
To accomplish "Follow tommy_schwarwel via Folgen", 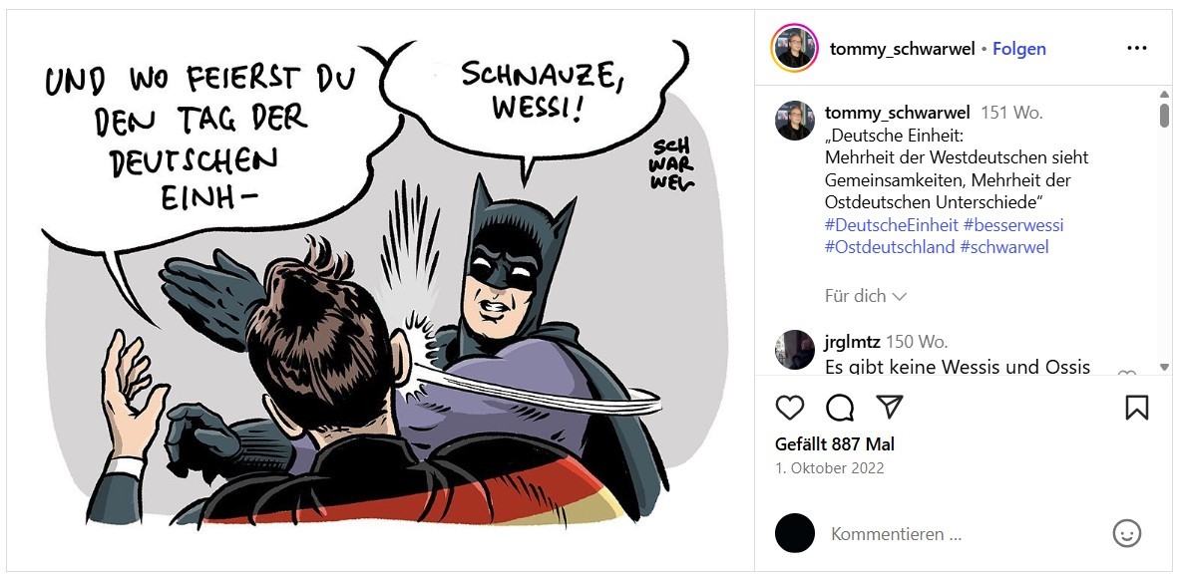I will [1019, 49].
